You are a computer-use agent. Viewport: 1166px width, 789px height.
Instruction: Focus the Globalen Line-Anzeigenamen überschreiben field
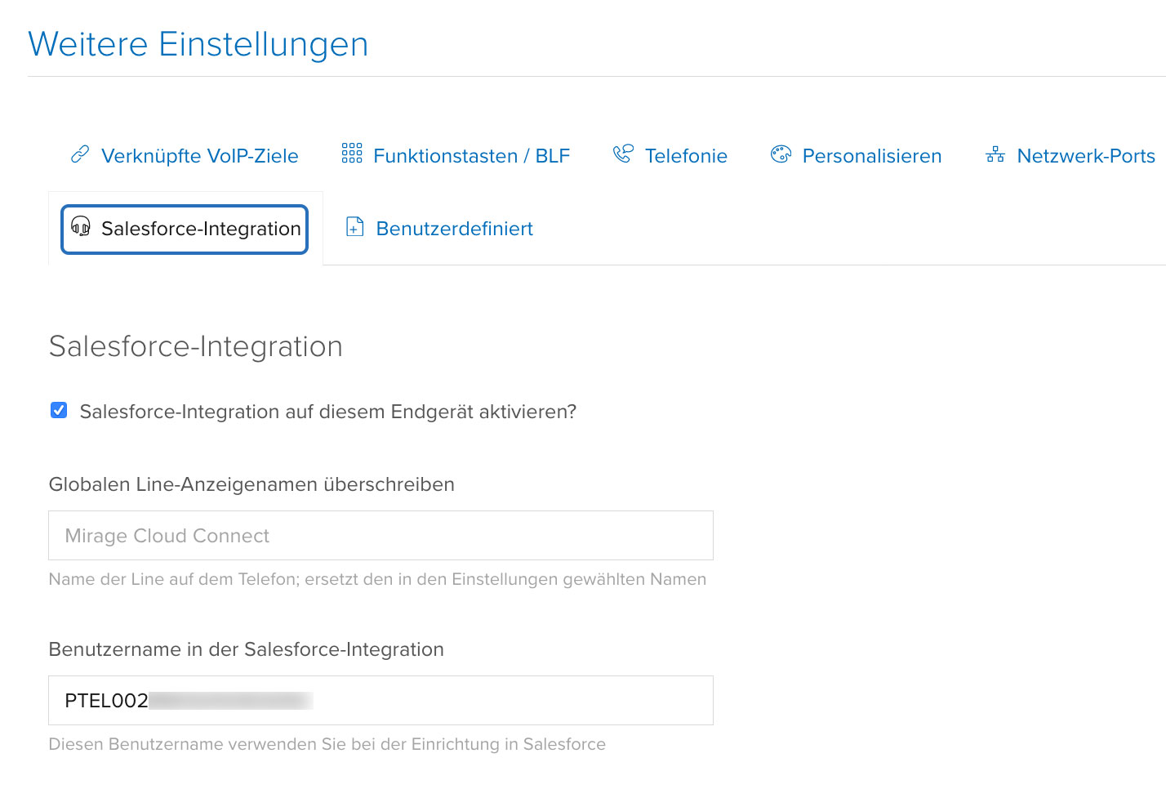381,536
